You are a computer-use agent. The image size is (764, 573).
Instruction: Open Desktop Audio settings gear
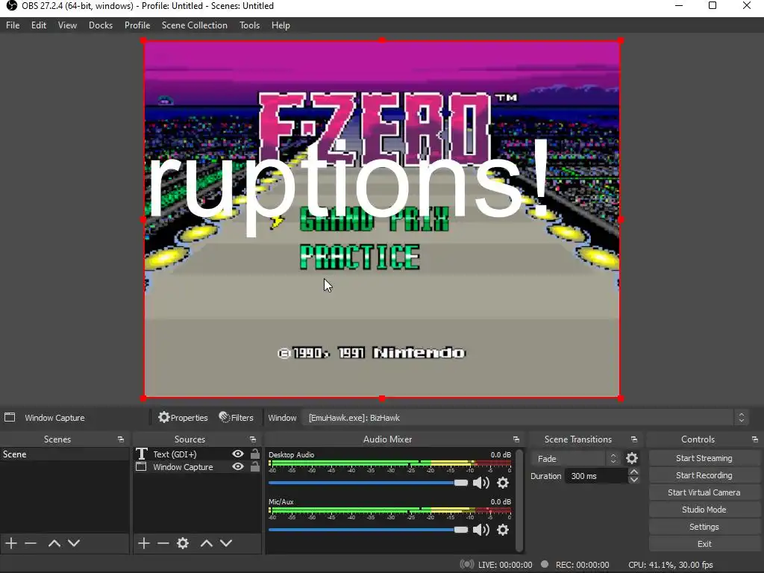click(503, 483)
